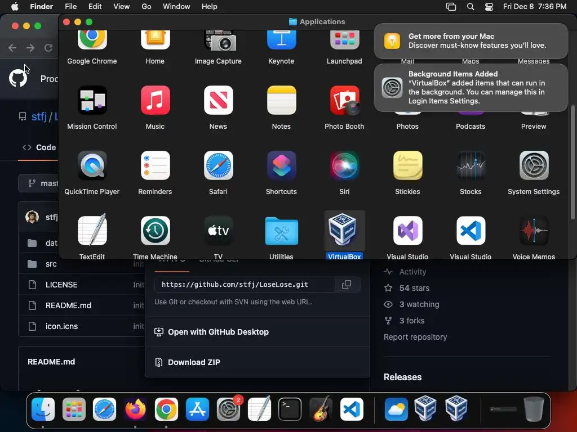Open Time Machine app icon
Screen dimensions: 577x432
[x=155, y=230]
